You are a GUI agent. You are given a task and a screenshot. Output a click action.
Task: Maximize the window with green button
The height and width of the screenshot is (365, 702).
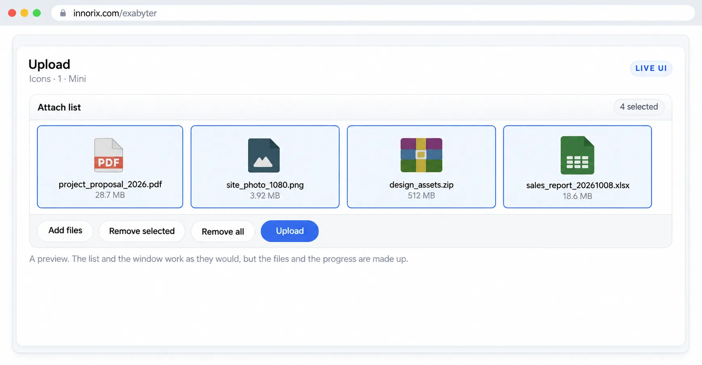[37, 13]
